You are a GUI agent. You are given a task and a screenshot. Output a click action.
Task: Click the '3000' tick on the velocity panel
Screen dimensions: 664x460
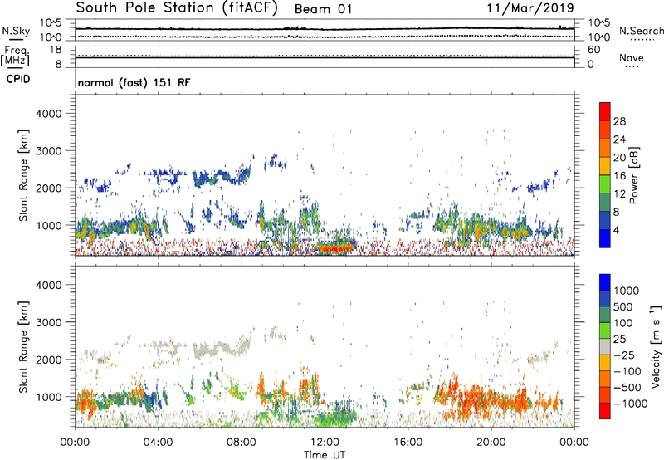49,322
